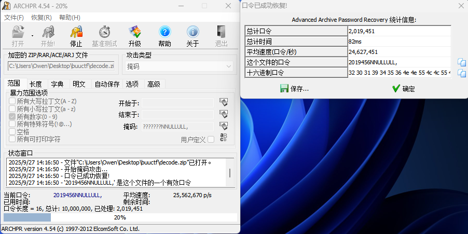Click the ARCHPR title bar app icon

point(5,6)
